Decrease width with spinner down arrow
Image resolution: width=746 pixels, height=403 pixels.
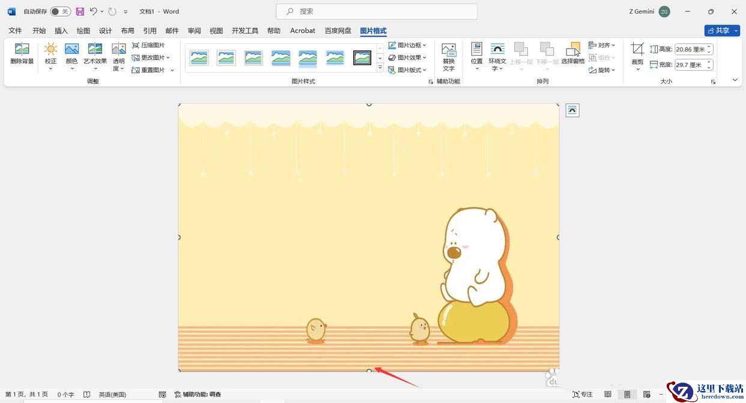tap(709, 67)
